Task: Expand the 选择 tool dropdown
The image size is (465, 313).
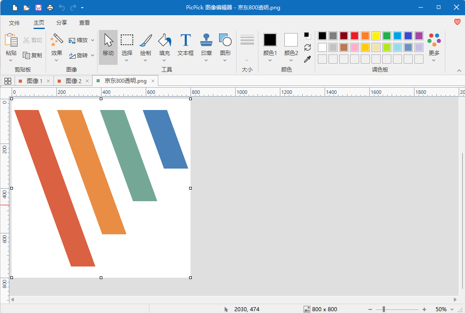Action: pyautogui.click(x=127, y=60)
